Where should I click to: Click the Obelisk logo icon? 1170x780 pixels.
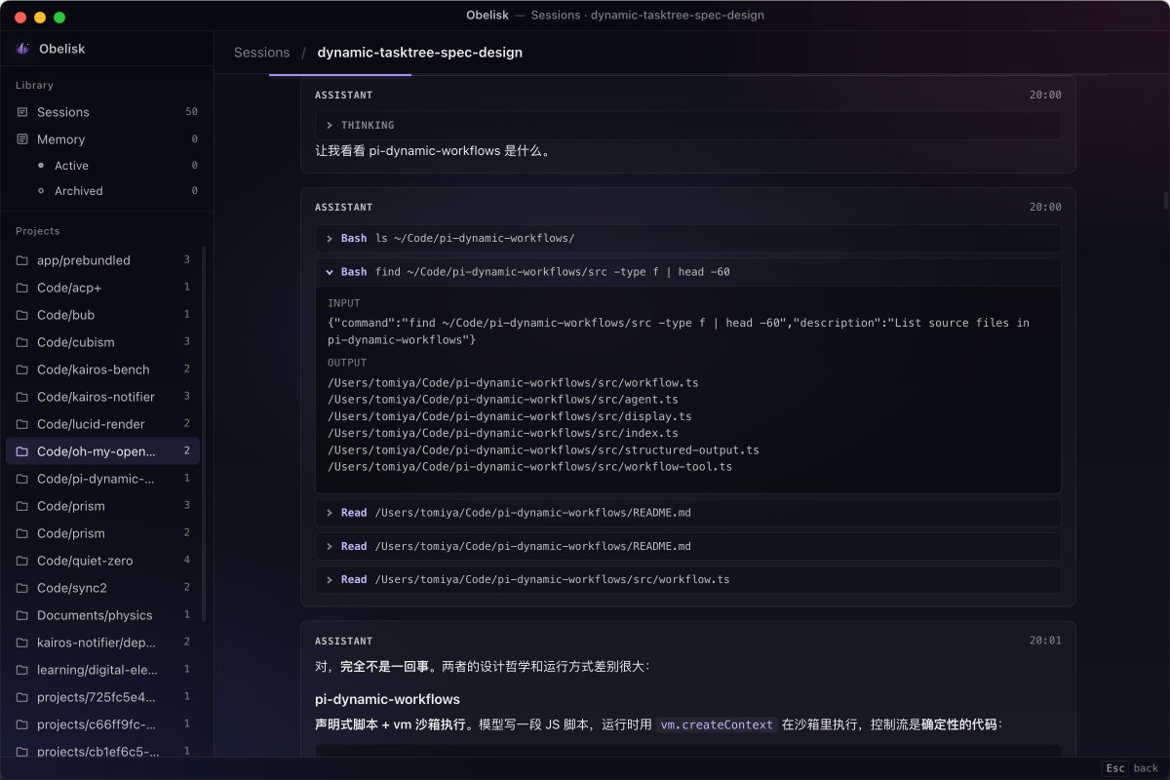click(22, 49)
